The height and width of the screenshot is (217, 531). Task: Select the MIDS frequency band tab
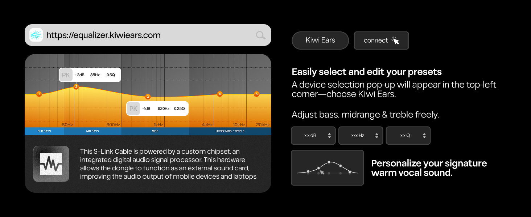tap(155, 131)
